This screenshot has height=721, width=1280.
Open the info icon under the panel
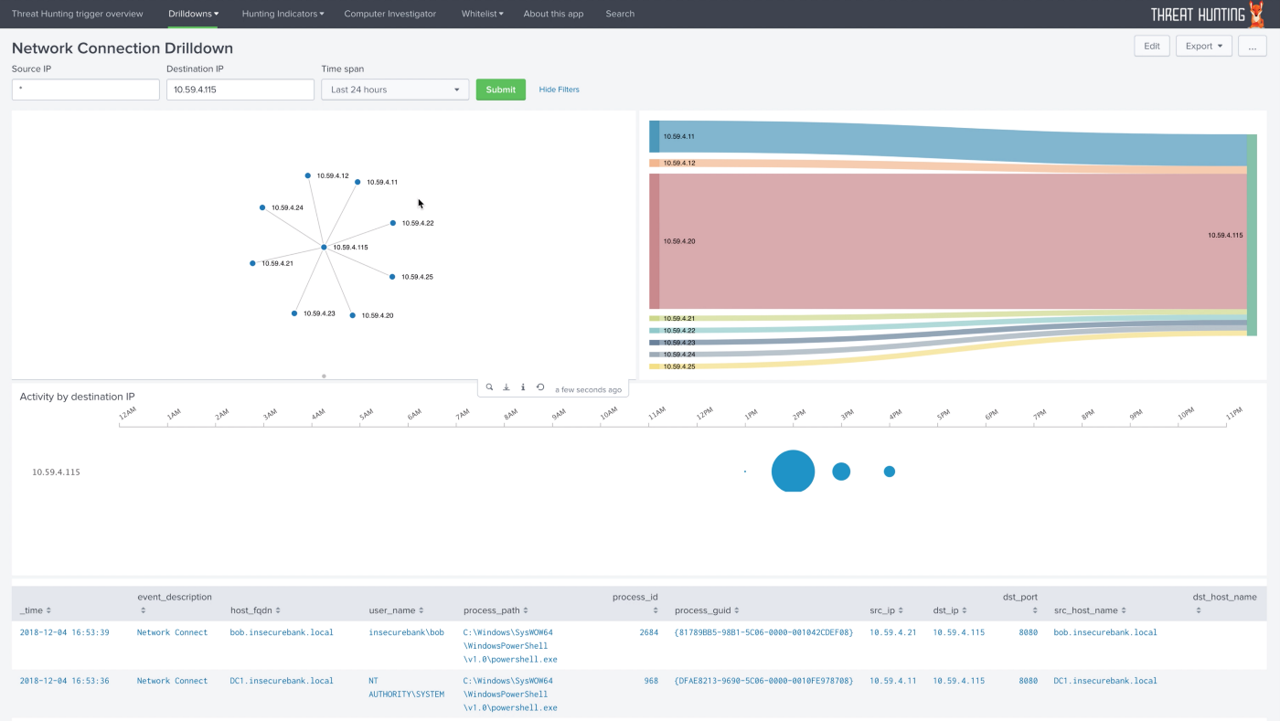coord(523,387)
